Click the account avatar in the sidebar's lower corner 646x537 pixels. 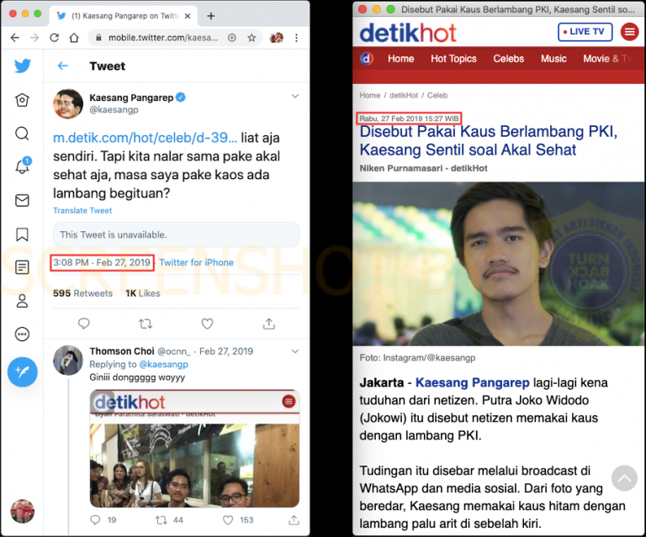[x=22, y=511]
